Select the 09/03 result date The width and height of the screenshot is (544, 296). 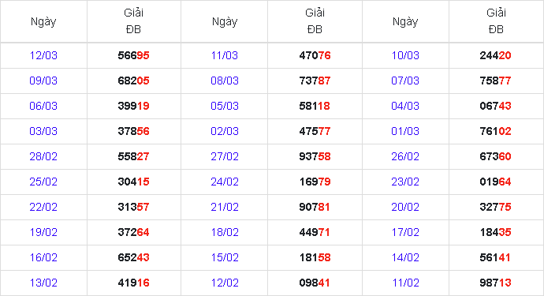tap(43, 81)
